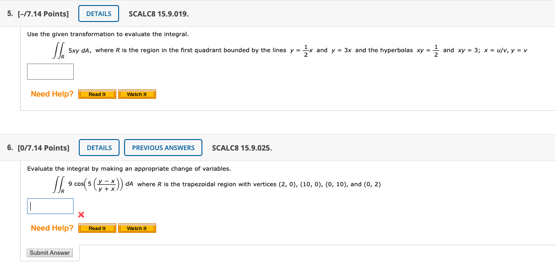This screenshot has width=555, height=264.
Task: Open the Read It help for problem 6
Action: [97, 228]
